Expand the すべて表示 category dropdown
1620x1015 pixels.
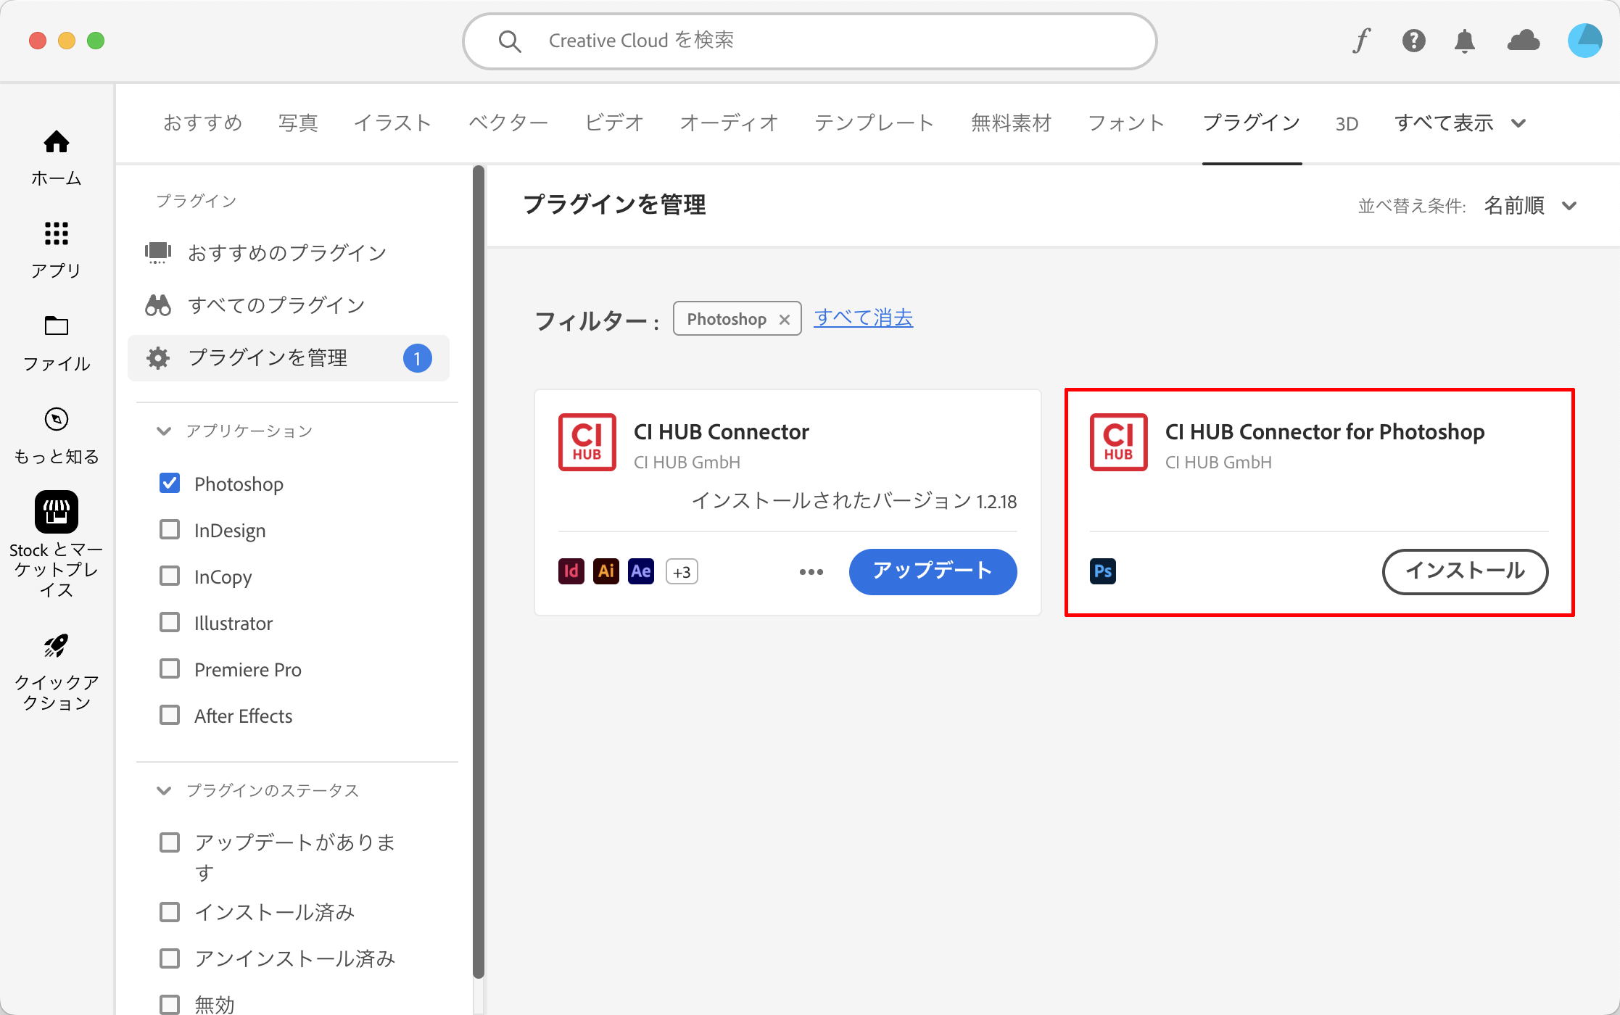click(1460, 123)
